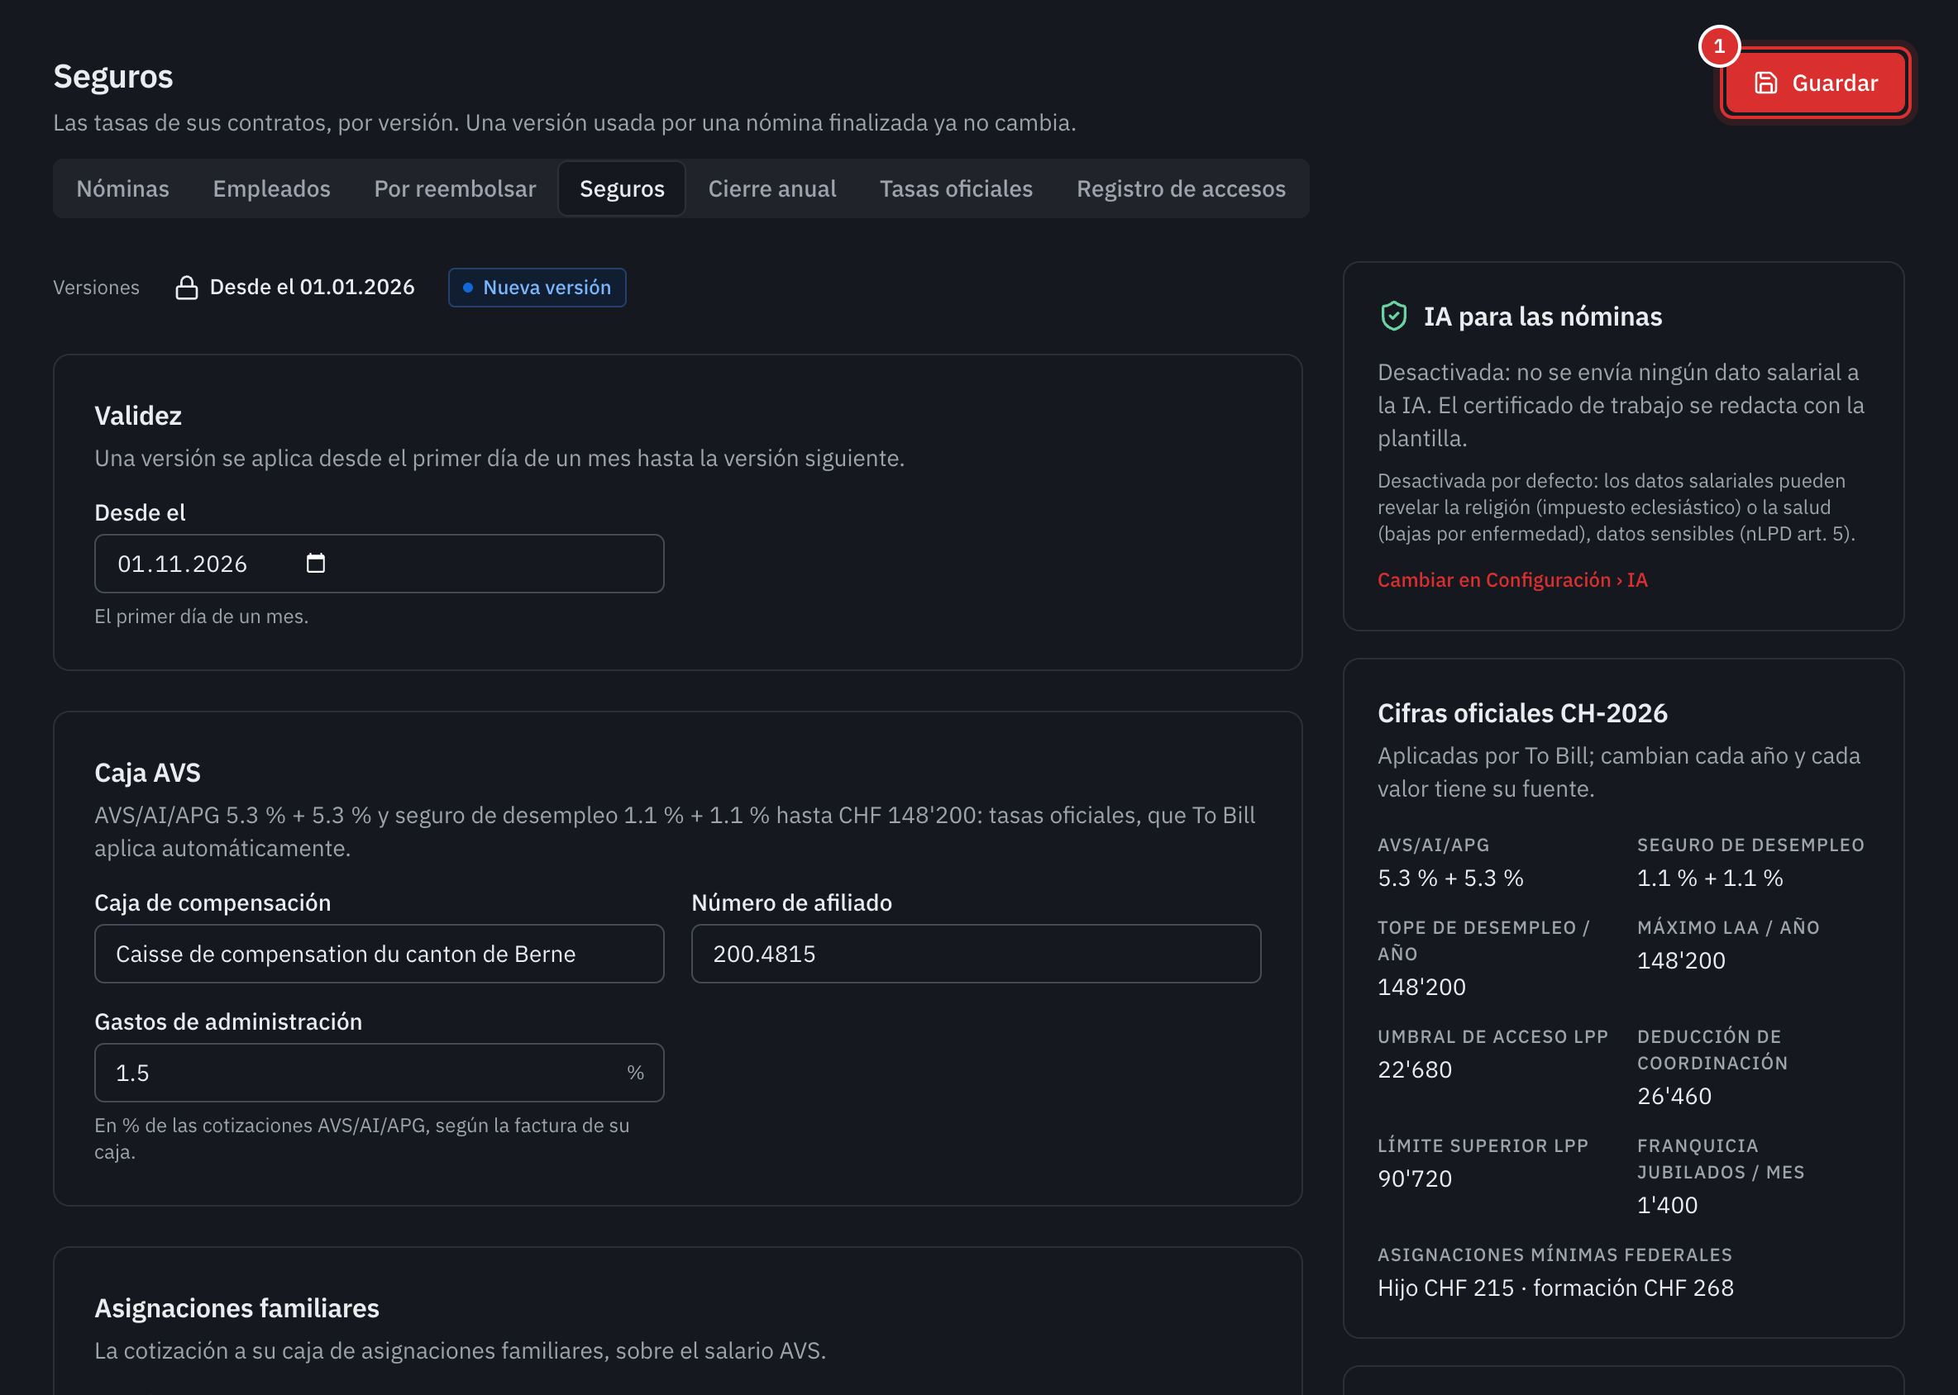Click the Guardar save button
Screen dimensions: 1958x1395
(x=1814, y=83)
